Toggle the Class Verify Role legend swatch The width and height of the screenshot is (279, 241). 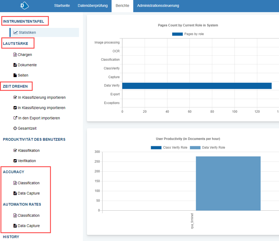tap(156, 147)
